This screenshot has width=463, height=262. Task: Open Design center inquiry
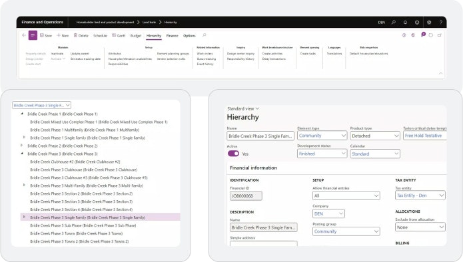pos(240,54)
